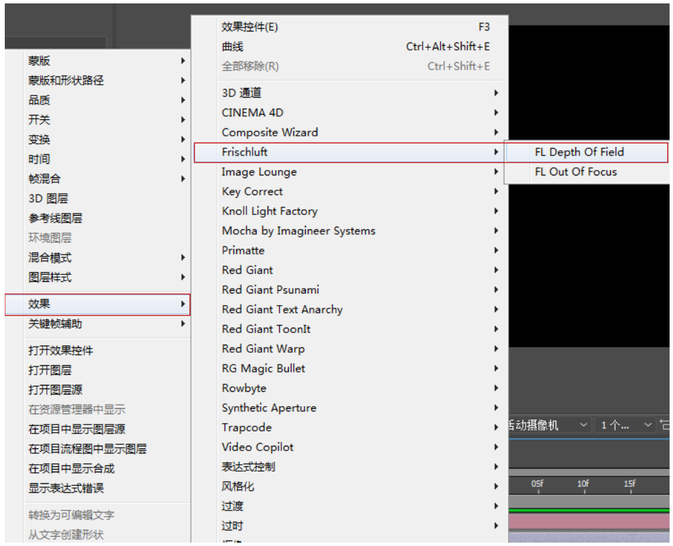Open the 帧混合 submenu
Image resolution: width=673 pixels, height=546 pixels.
pyautogui.click(x=98, y=179)
